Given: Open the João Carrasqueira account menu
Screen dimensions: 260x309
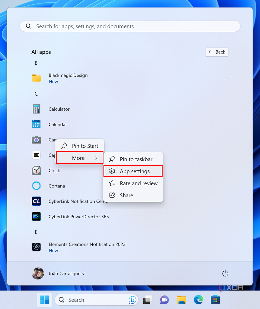Looking at the screenshot, I should 67,273.
